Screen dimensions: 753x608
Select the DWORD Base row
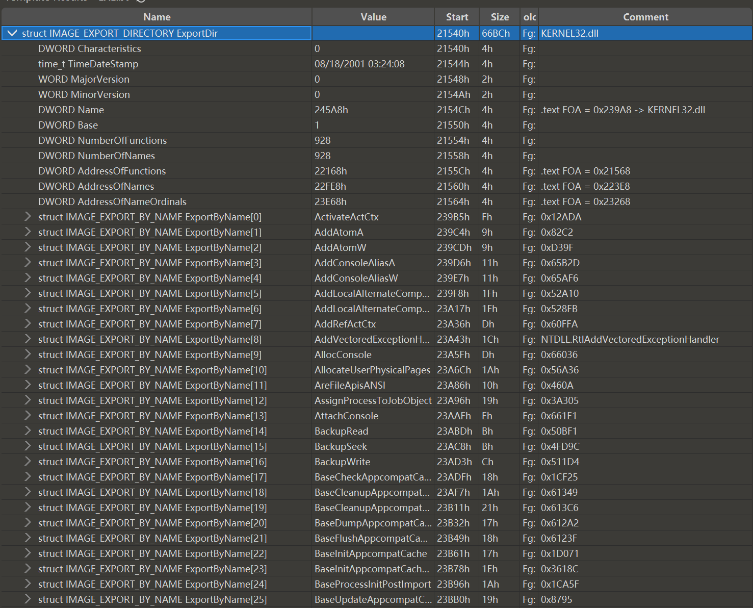tap(376, 125)
